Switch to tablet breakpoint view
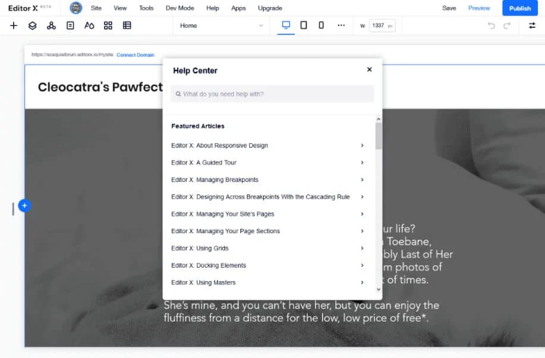The image size is (545, 358). [x=304, y=26]
